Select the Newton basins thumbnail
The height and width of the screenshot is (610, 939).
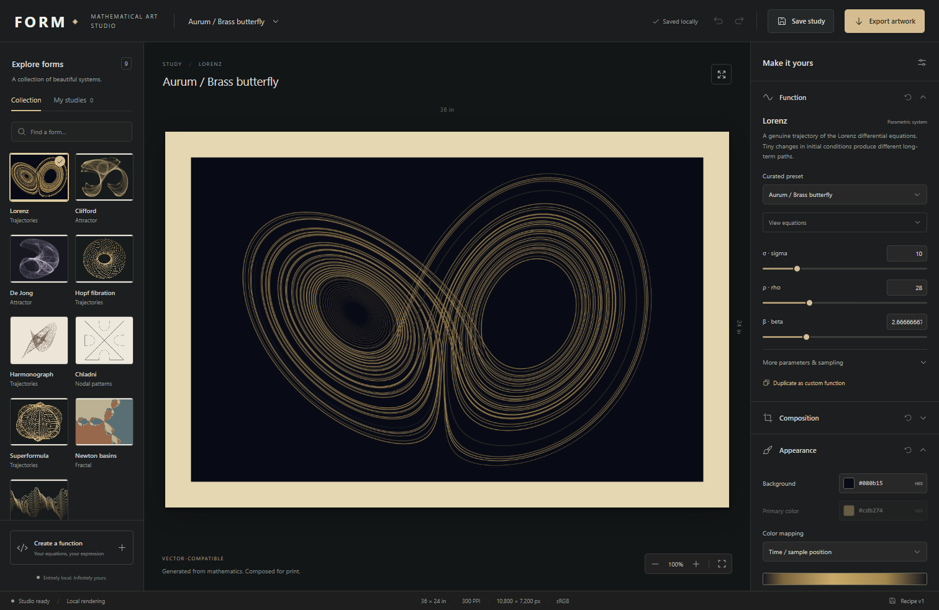(x=104, y=422)
